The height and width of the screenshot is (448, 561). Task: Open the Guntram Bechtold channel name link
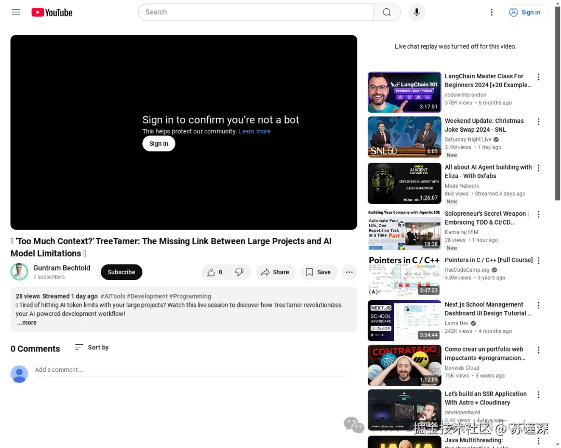click(61, 268)
